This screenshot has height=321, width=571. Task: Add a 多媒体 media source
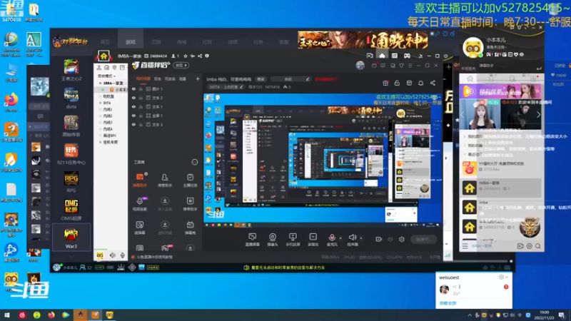[x=313, y=240]
